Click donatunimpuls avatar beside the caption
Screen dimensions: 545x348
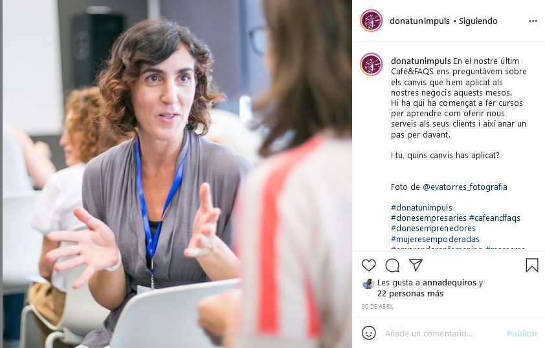[x=372, y=65]
